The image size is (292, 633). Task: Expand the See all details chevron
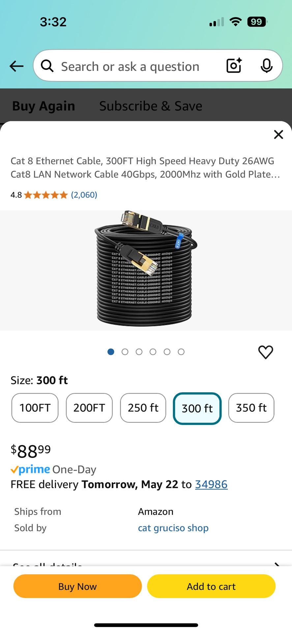277,563
